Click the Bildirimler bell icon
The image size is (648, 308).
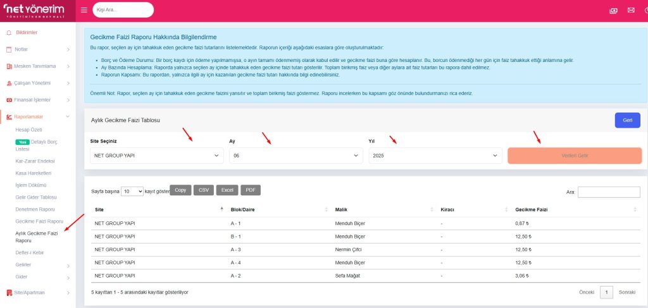(8, 32)
